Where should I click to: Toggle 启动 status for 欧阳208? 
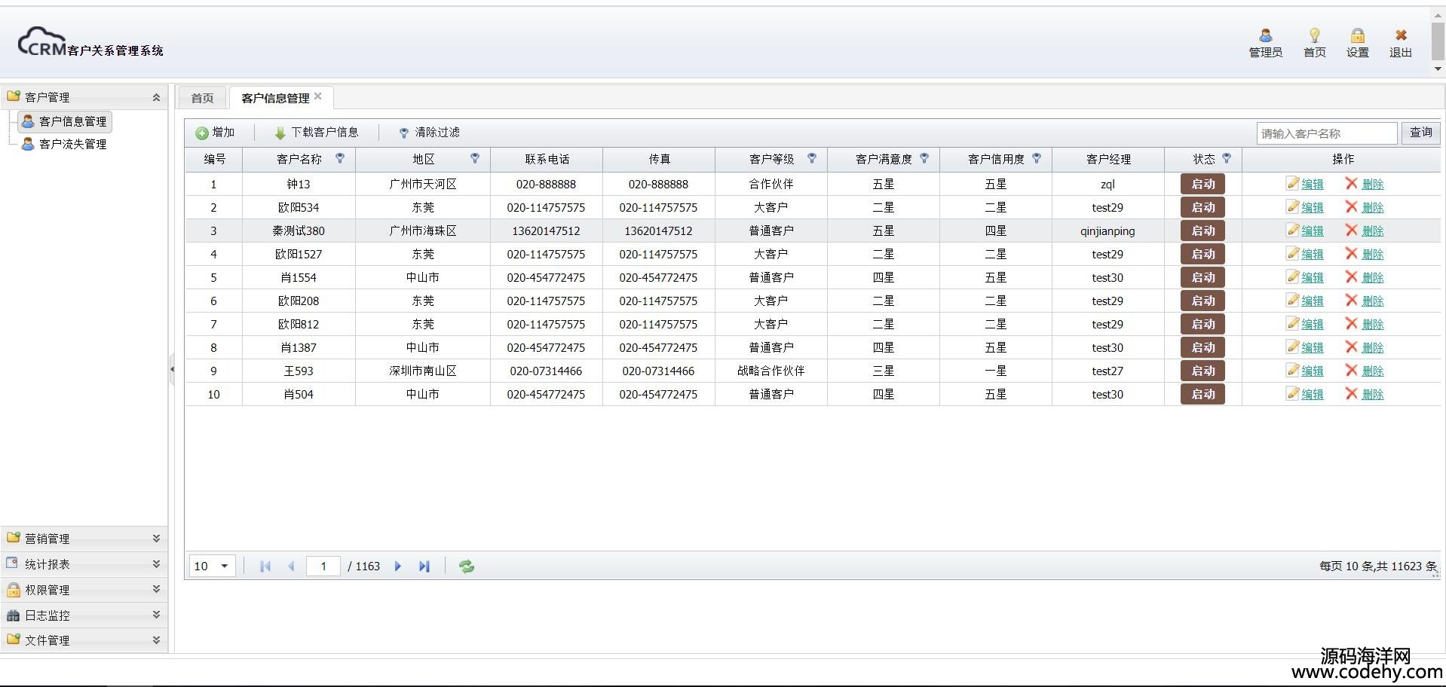[x=1202, y=301]
